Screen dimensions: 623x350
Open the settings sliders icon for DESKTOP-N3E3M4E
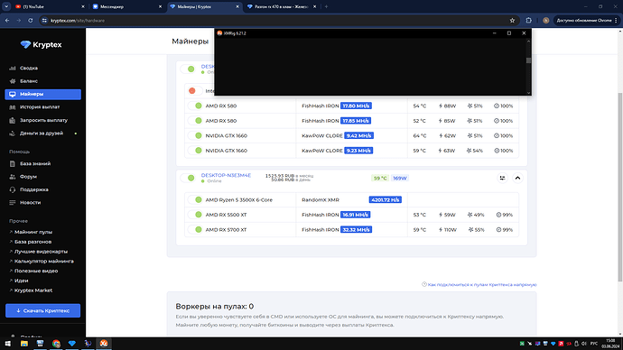pos(502,179)
